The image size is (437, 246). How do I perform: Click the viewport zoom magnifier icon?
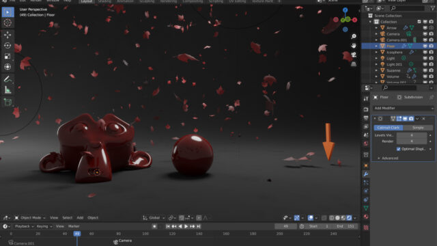354,36
